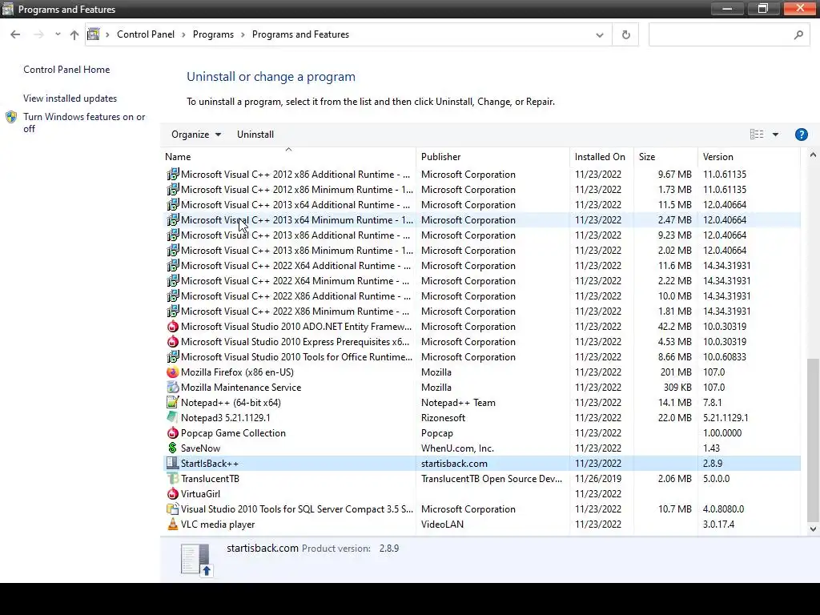Open recent locations dropdown arrow
The width and height of the screenshot is (820, 615).
click(x=58, y=34)
